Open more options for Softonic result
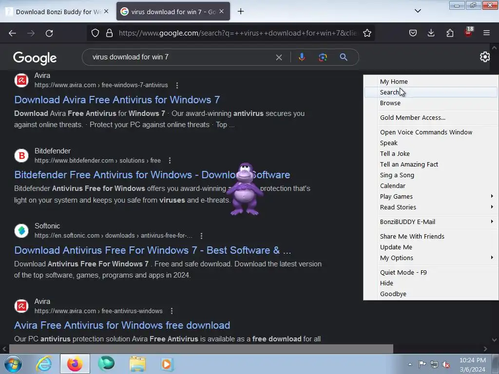 [x=201, y=236]
